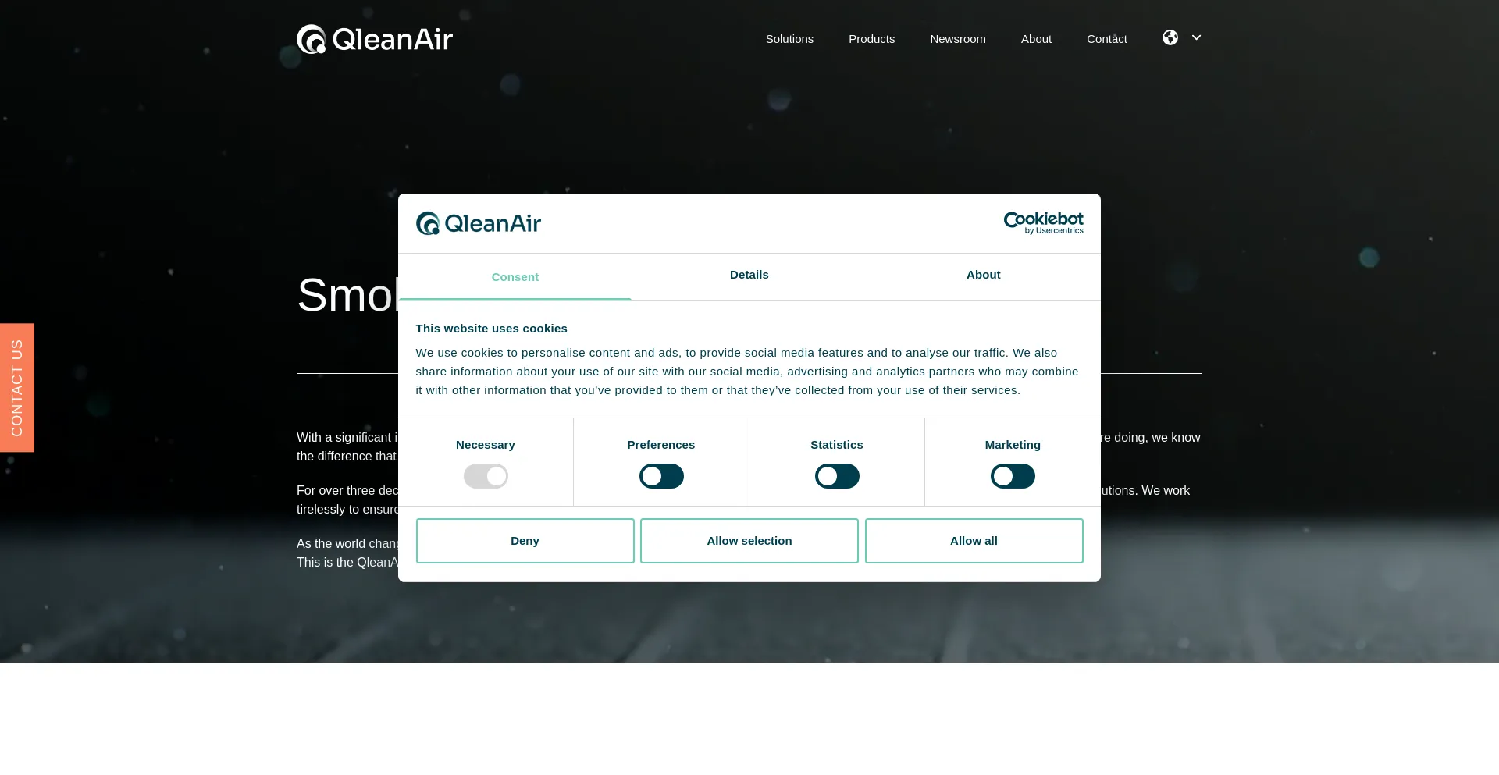Expand the language dropdown chevron
Image resolution: width=1499 pixels, height=775 pixels.
[x=1196, y=37]
